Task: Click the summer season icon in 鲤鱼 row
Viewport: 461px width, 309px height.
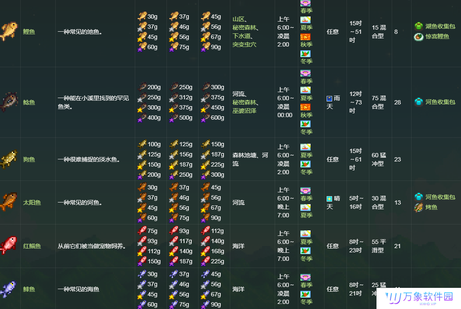Action: tap(306, 20)
